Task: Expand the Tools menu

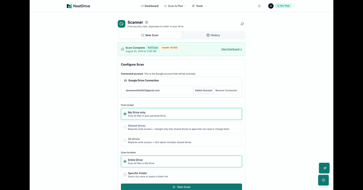Action: click(199, 6)
